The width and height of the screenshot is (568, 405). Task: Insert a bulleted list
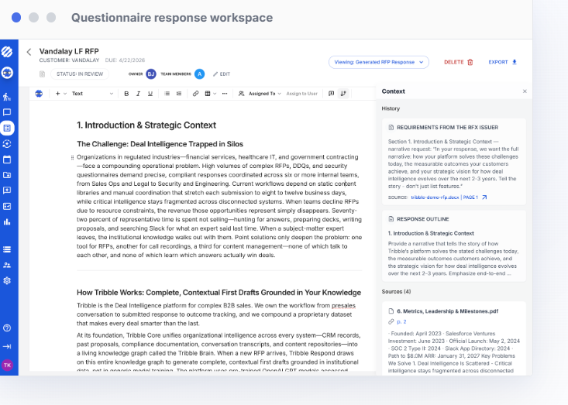(167, 94)
